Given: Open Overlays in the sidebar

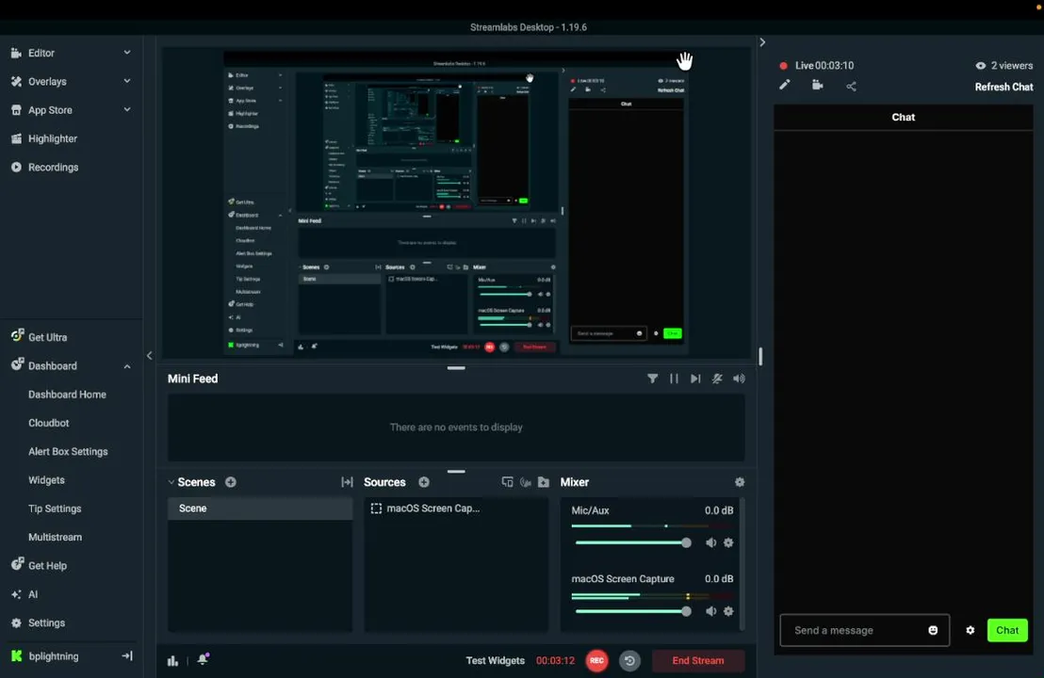Looking at the screenshot, I should pos(47,81).
